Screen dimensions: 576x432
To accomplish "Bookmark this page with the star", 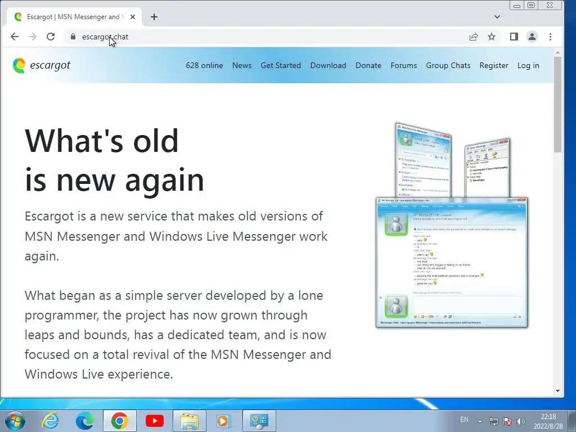I will pos(492,37).
